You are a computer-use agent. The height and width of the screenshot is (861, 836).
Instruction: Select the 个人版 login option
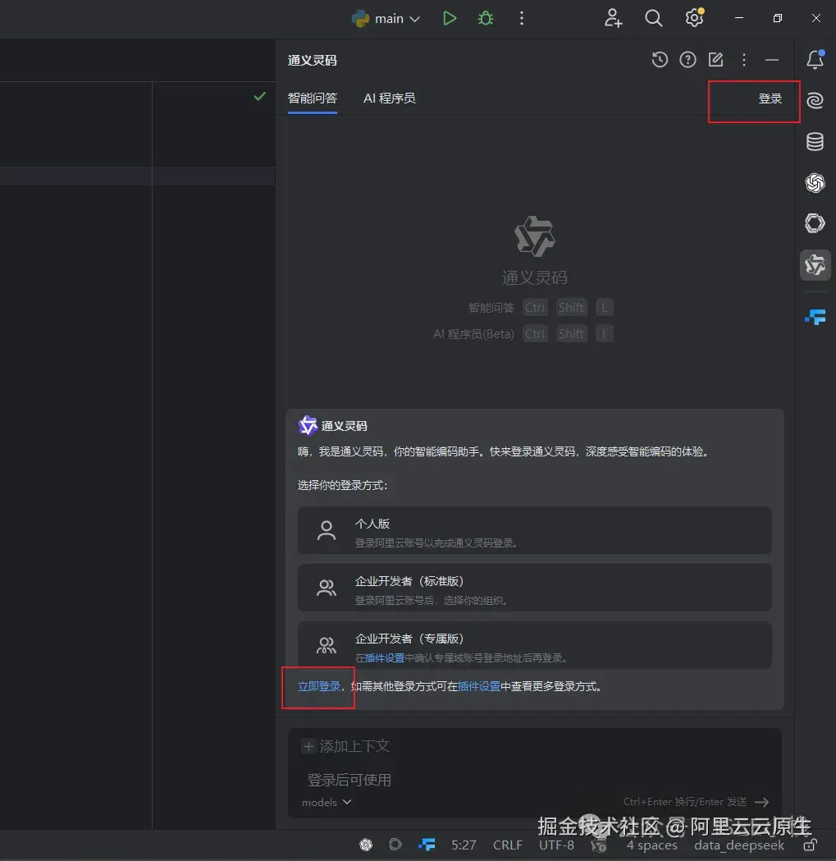coord(535,530)
